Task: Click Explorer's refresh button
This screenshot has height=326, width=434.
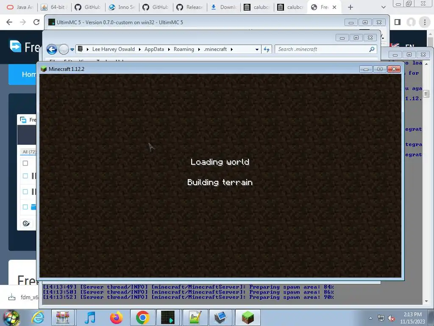Action: pyautogui.click(x=267, y=49)
